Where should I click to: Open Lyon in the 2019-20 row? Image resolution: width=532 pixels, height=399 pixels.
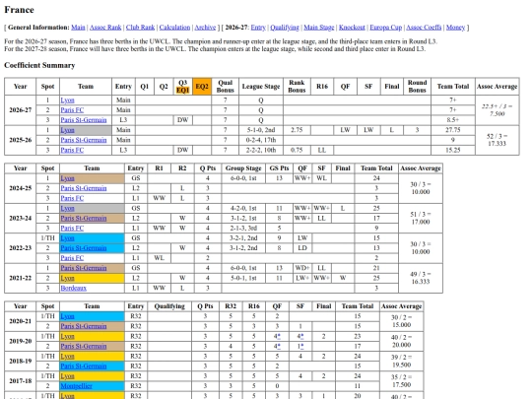68,336
